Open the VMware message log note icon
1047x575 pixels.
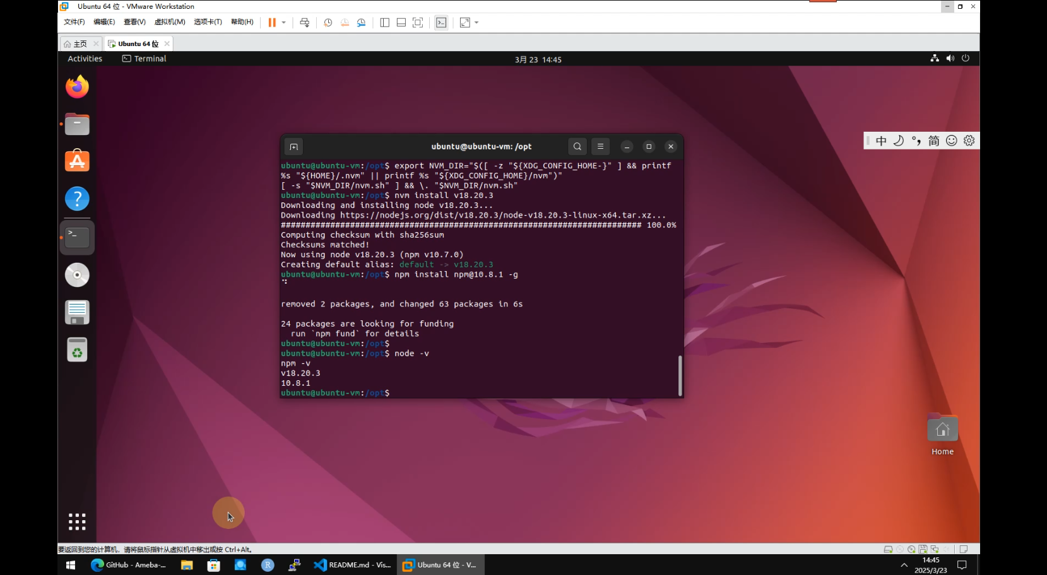click(964, 549)
